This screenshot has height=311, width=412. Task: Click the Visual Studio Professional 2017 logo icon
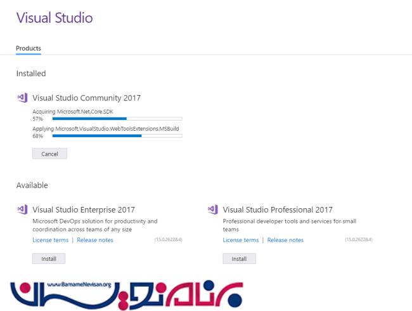click(x=213, y=209)
